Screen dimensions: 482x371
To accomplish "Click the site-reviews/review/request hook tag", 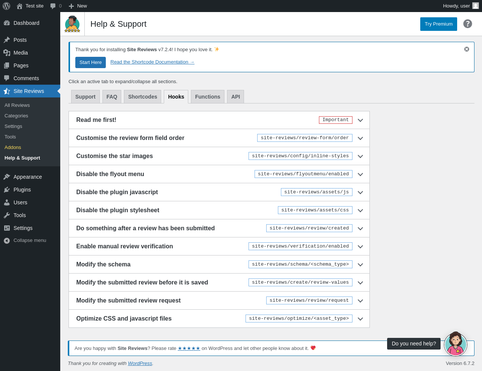I will pos(309,301).
